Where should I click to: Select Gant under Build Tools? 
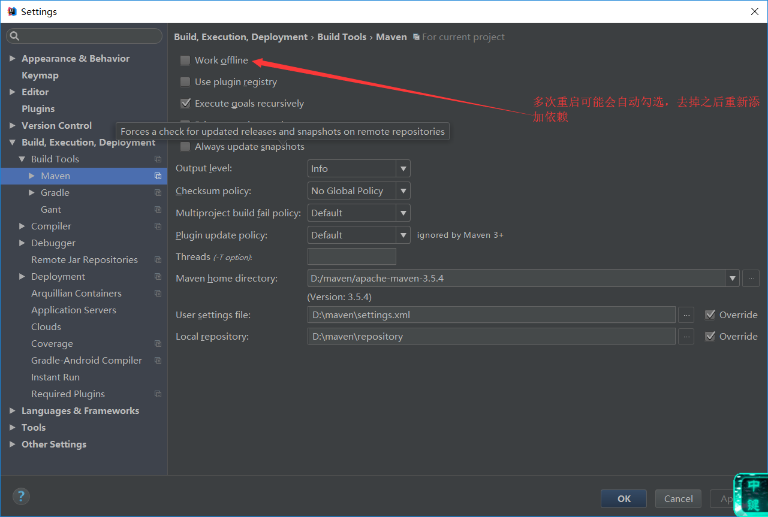(51, 210)
